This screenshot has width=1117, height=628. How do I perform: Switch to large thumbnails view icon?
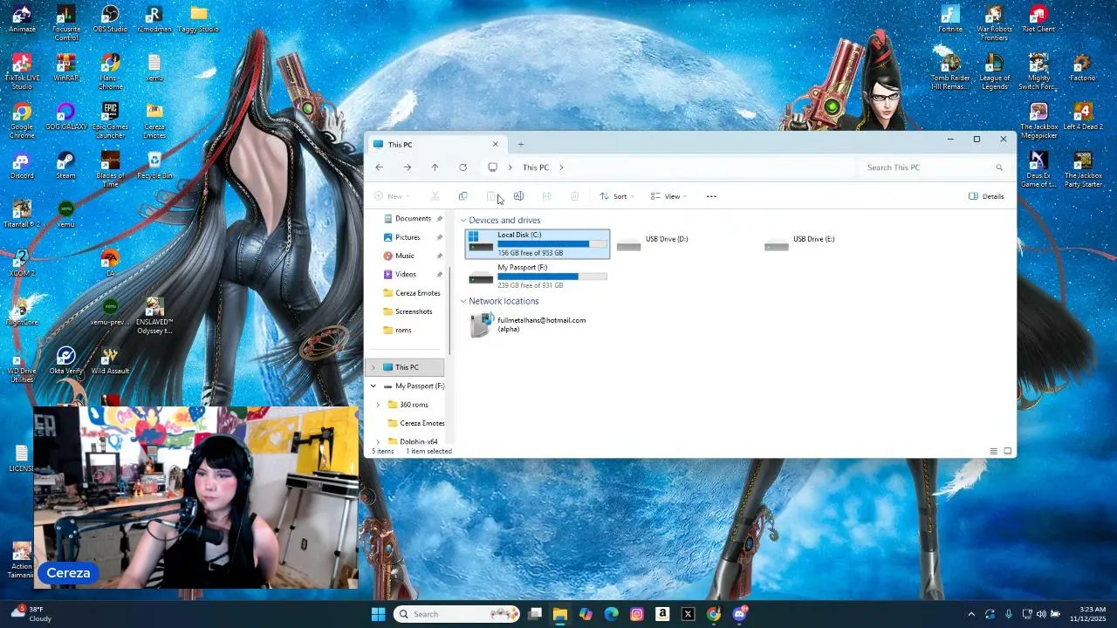pos(1007,451)
